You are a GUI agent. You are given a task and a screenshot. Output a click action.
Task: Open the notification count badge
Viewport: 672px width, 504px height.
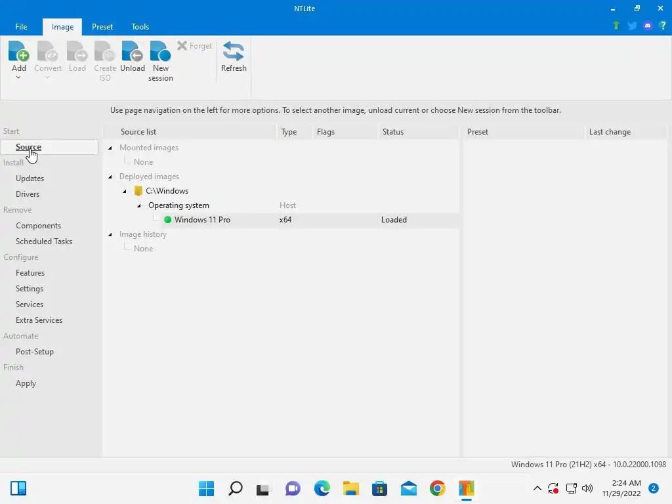click(653, 488)
